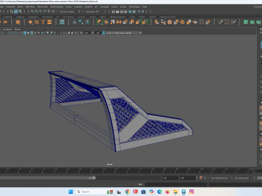Image resolution: width=262 pixels, height=196 pixels.
Task: Click the exposure icon in panel toolbar
Action: [81, 33]
